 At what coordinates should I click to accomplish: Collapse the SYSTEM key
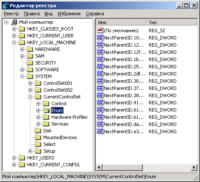[x=22, y=76]
